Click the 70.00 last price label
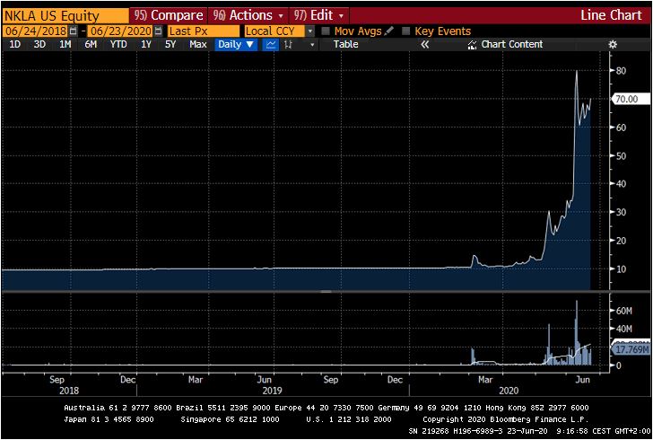Image resolution: width=653 pixels, height=440 pixels. [x=630, y=99]
